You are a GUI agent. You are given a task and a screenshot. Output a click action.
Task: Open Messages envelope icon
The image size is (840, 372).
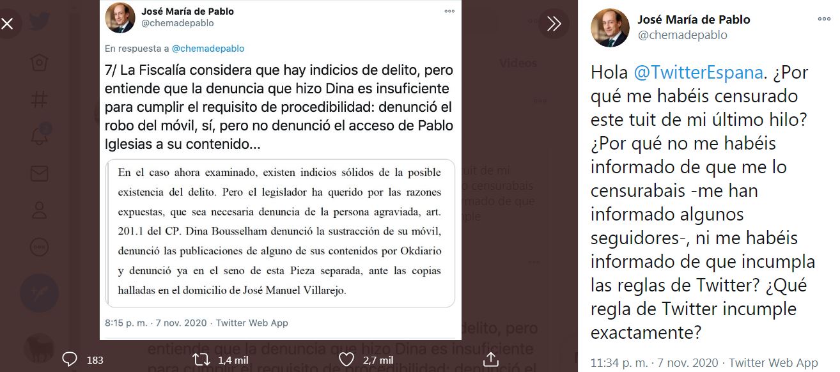[x=40, y=173]
